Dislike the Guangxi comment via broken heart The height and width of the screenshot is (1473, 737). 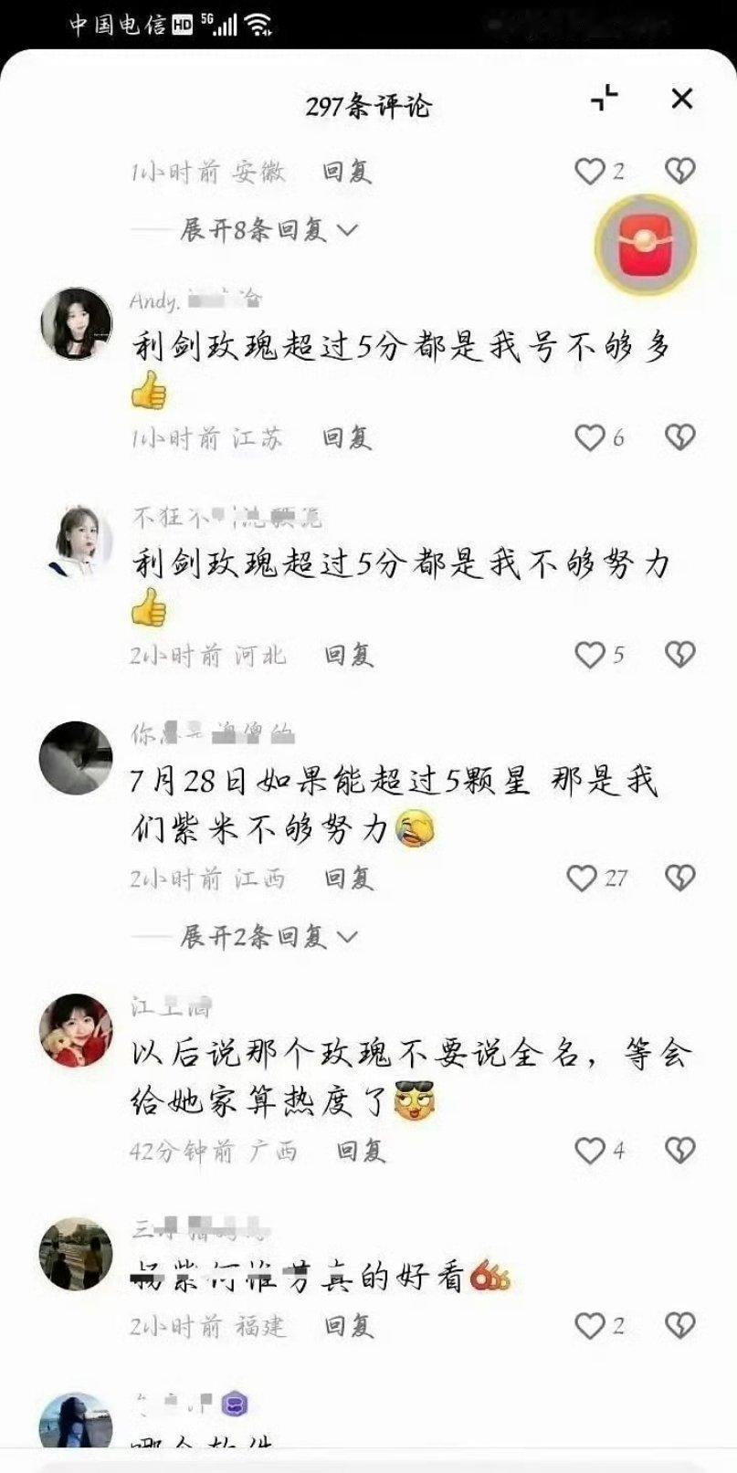(x=679, y=1150)
